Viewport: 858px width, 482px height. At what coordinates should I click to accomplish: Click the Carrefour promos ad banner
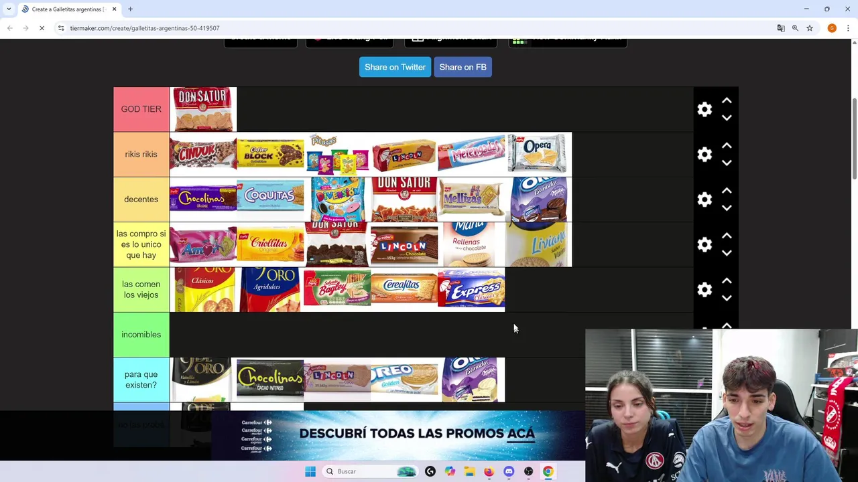(398, 435)
